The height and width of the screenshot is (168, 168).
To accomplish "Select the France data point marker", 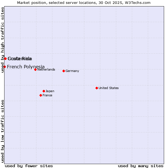I will pos(41,95).
